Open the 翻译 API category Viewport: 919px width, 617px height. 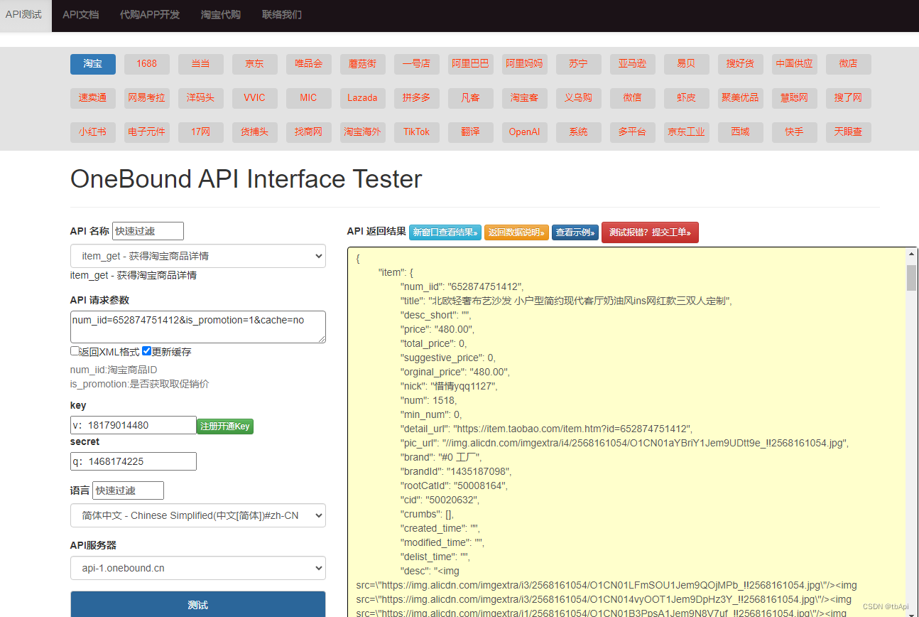coord(471,132)
